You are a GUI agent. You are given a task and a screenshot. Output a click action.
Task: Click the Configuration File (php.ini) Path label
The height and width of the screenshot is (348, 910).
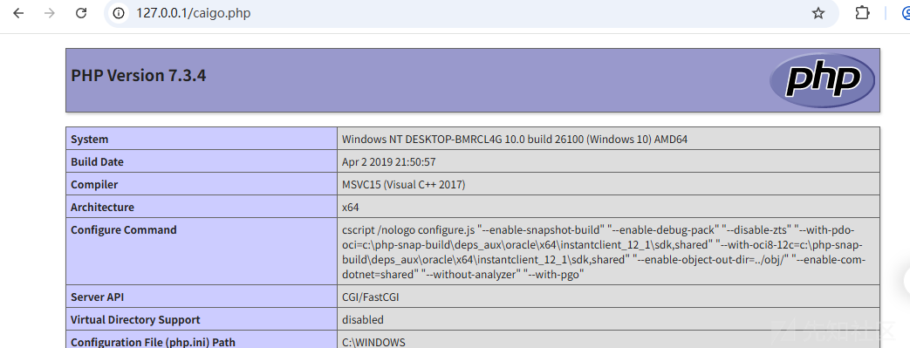coord(154,342)
